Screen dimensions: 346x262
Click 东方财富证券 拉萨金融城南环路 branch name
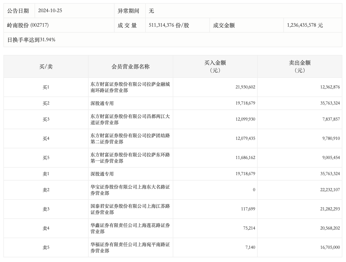130,87
